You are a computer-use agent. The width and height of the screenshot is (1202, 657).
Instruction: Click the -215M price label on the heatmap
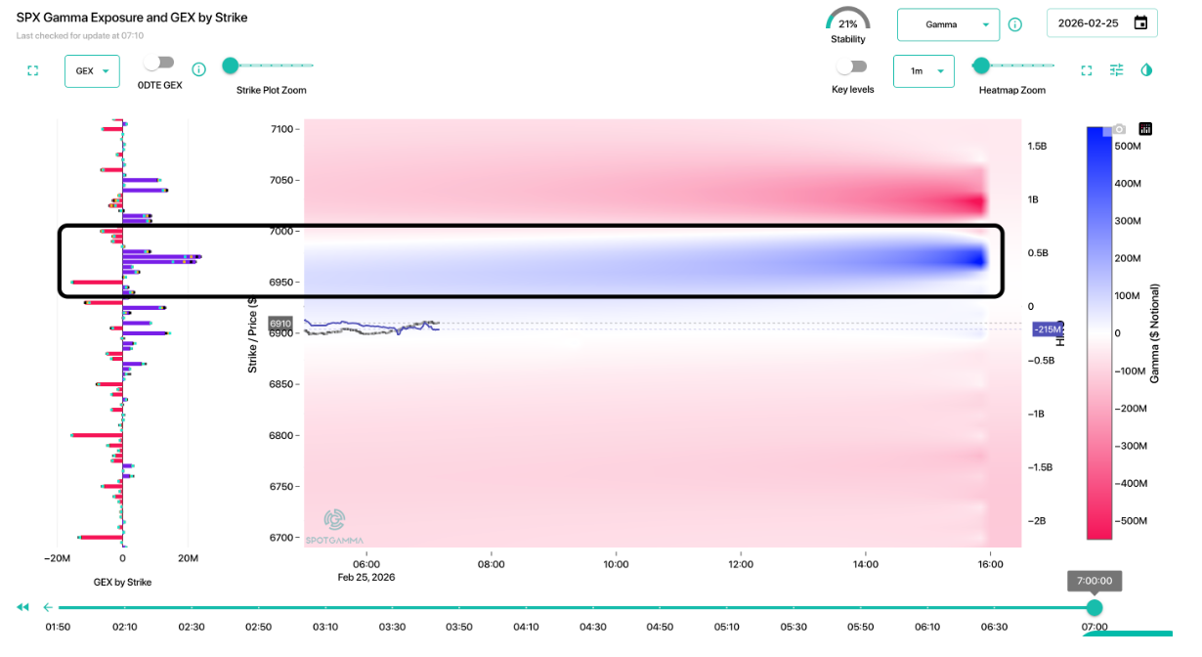coord(1047,329)
